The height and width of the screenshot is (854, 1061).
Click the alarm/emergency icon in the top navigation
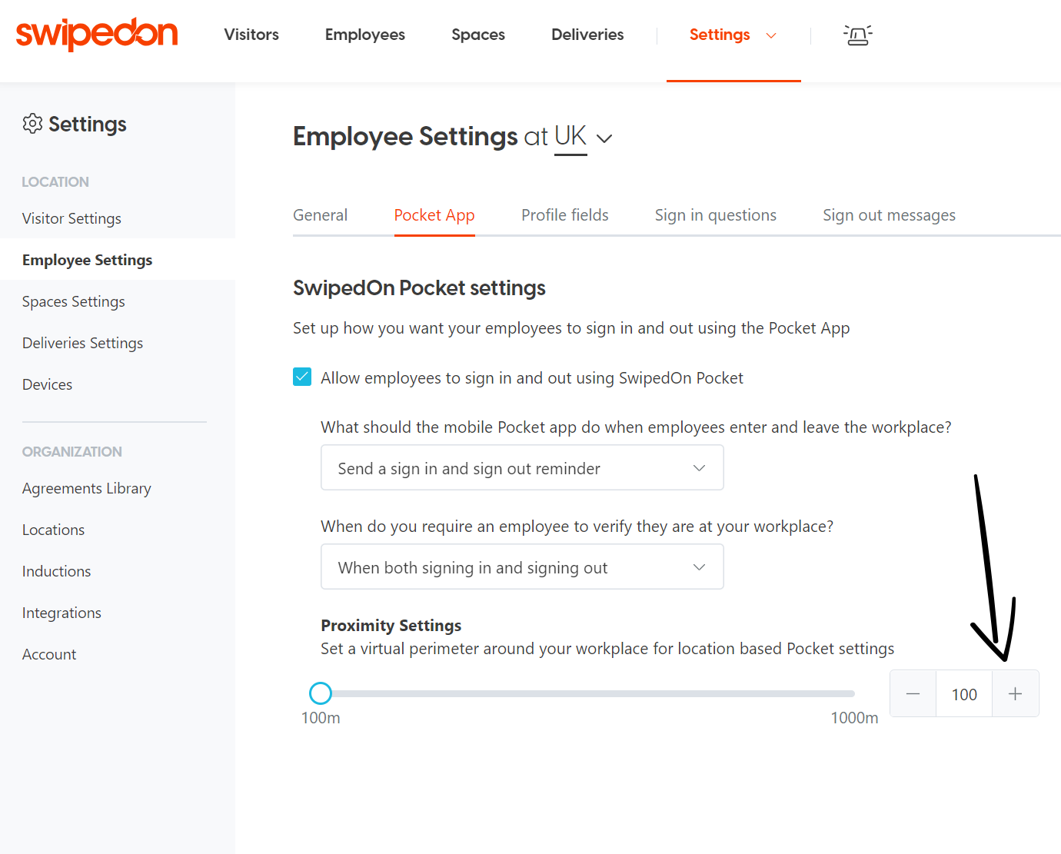click(857, 35)
